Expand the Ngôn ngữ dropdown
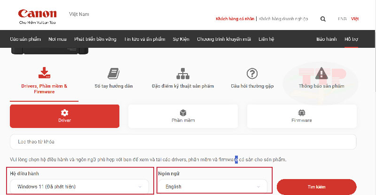 (x=215, y=186)
